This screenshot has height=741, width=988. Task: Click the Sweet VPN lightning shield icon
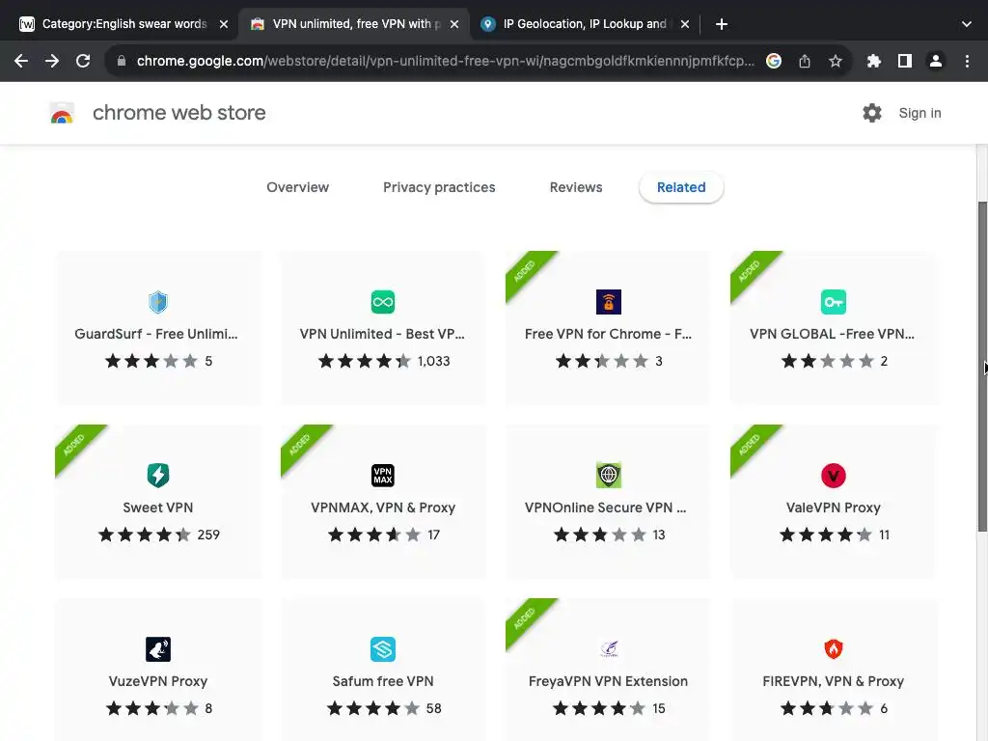(157, 475)
